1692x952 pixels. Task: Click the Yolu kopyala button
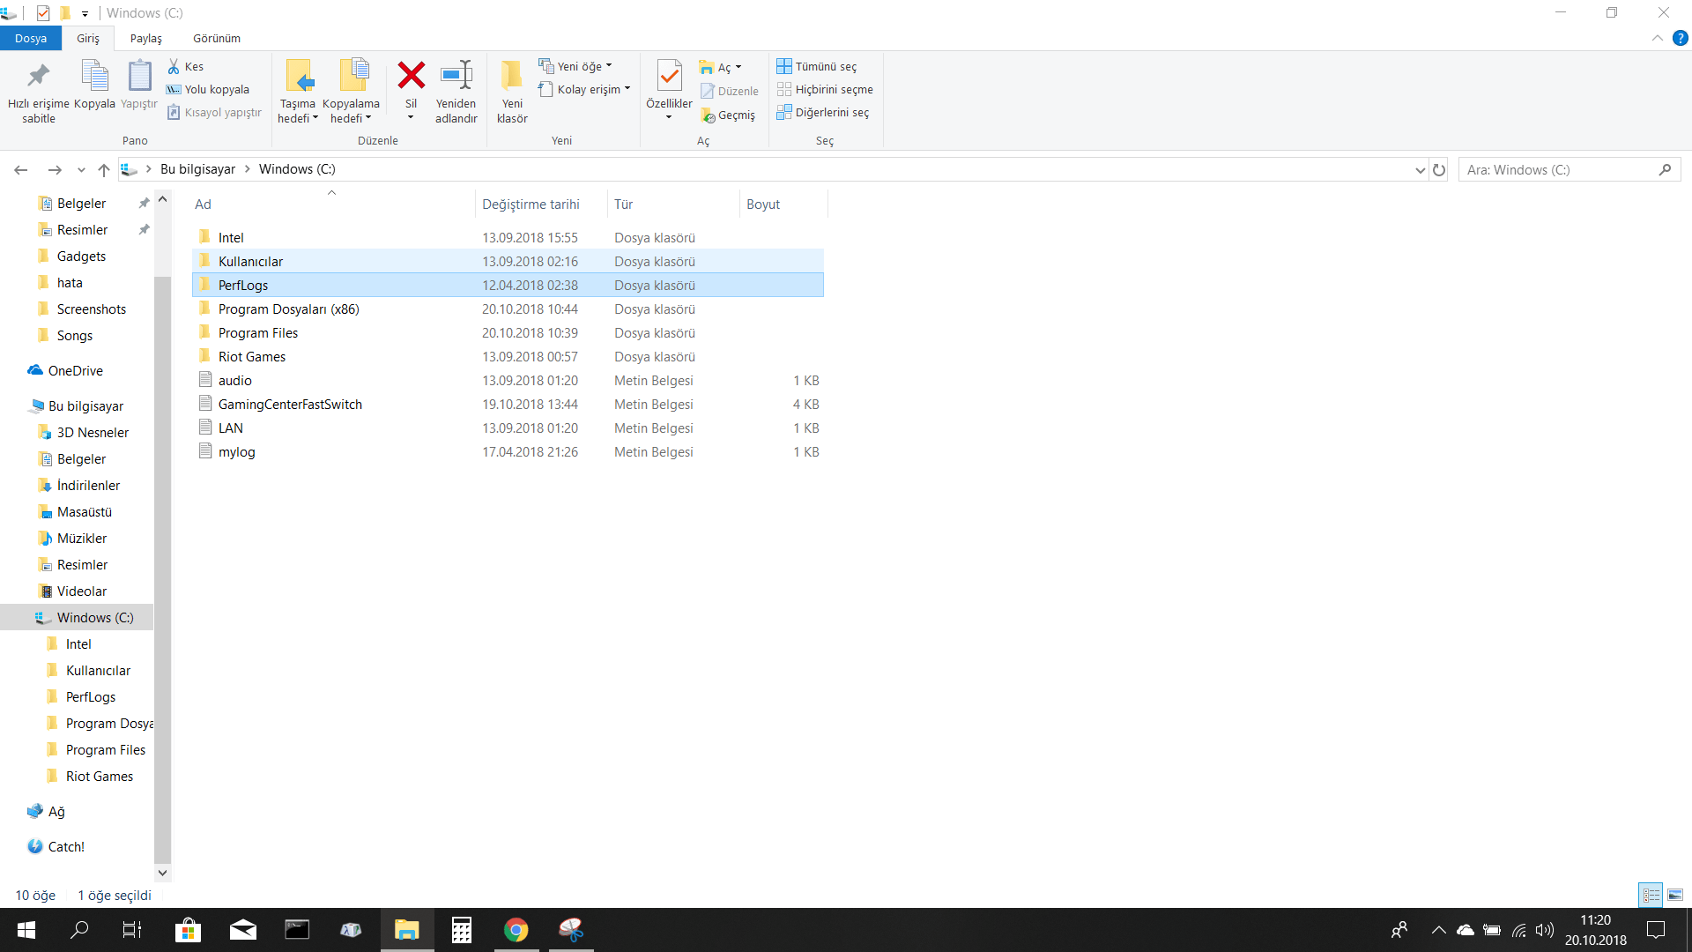pyautogui.click(x=208, y=89)
